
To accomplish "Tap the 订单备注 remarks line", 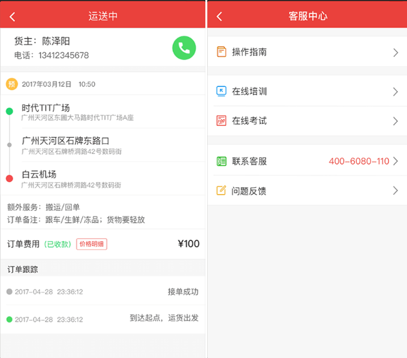I will [x=76, y=220].
